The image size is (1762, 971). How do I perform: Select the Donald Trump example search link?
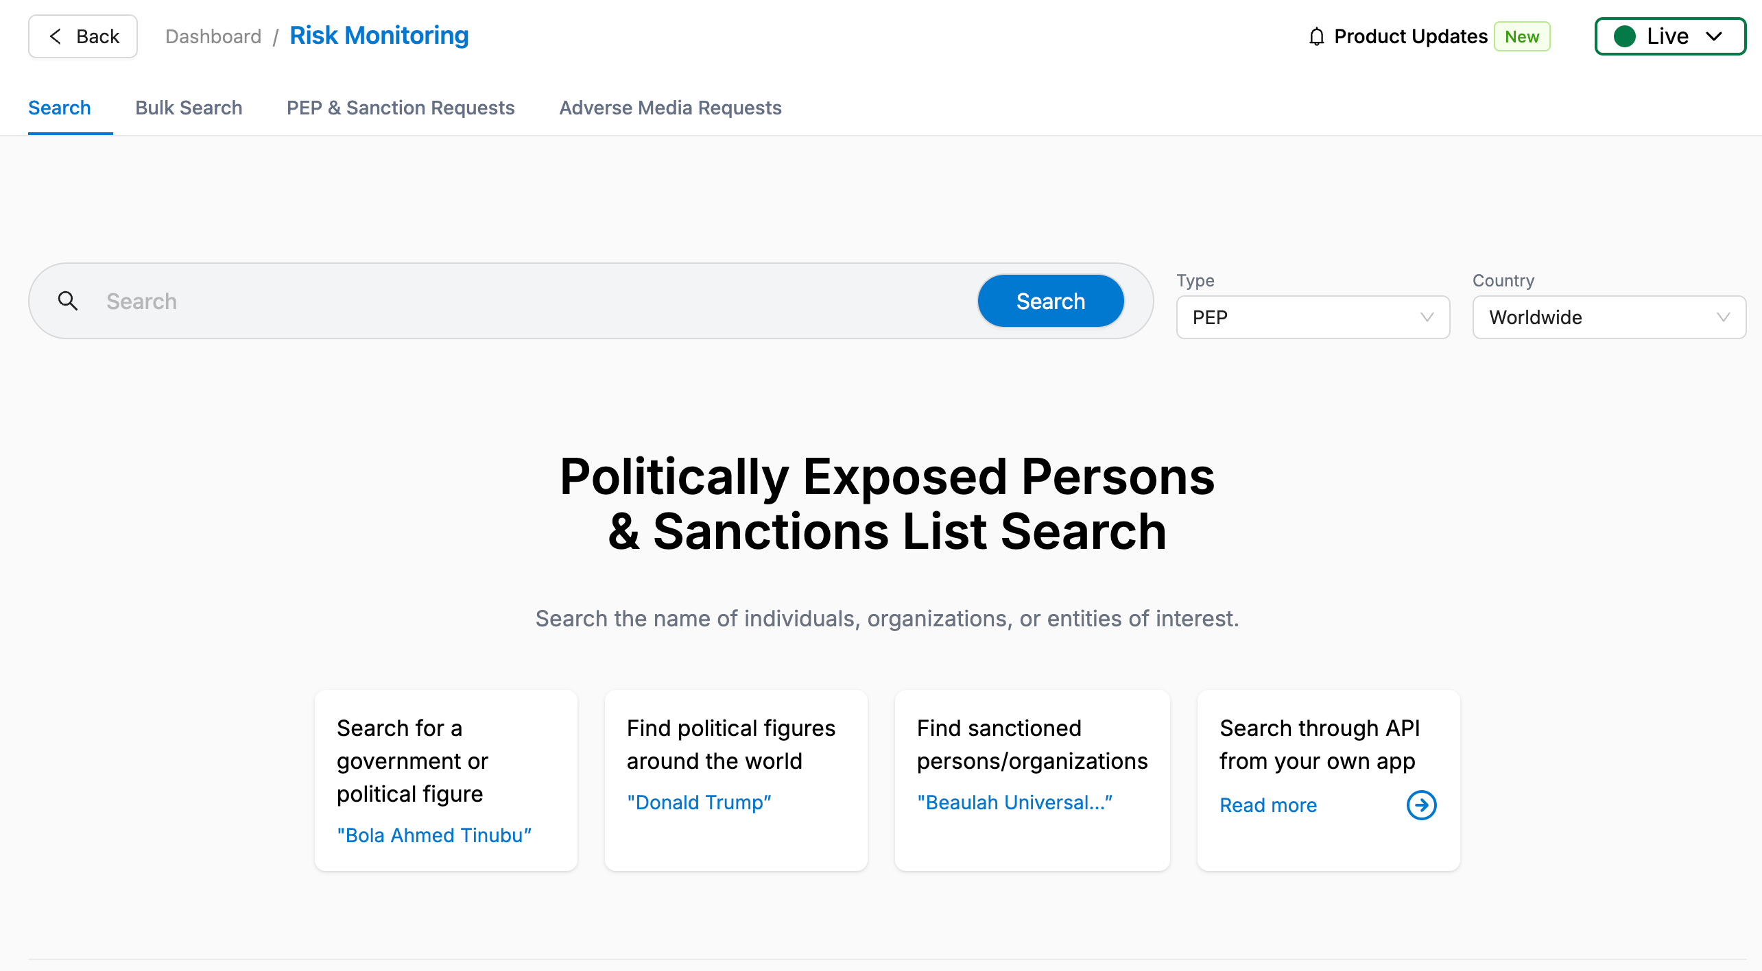click(700, 802)
